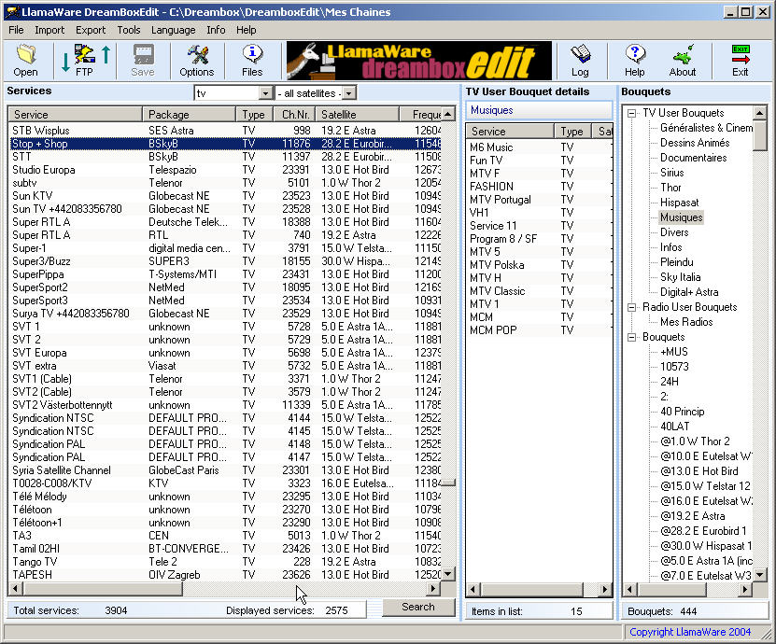Viewport: 776px width, 644px height.
Task: Select the Sky Italia bouquet
Action: 680,277
